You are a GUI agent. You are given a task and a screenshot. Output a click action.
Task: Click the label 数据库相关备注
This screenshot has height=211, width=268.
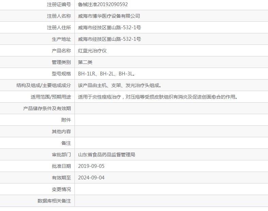coord(54,201)
